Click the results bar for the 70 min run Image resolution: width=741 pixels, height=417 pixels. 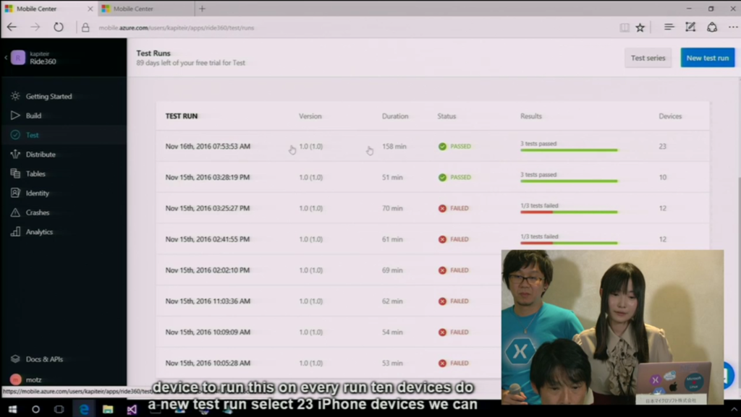click(569, 212)
